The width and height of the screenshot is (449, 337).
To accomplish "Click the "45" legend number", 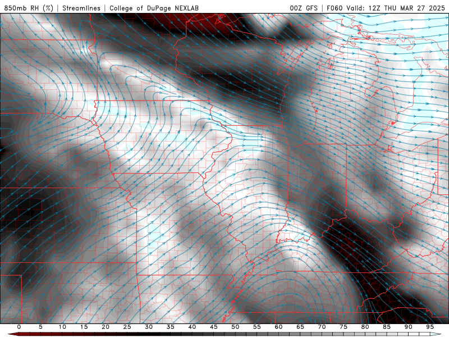I will (214, 327).
